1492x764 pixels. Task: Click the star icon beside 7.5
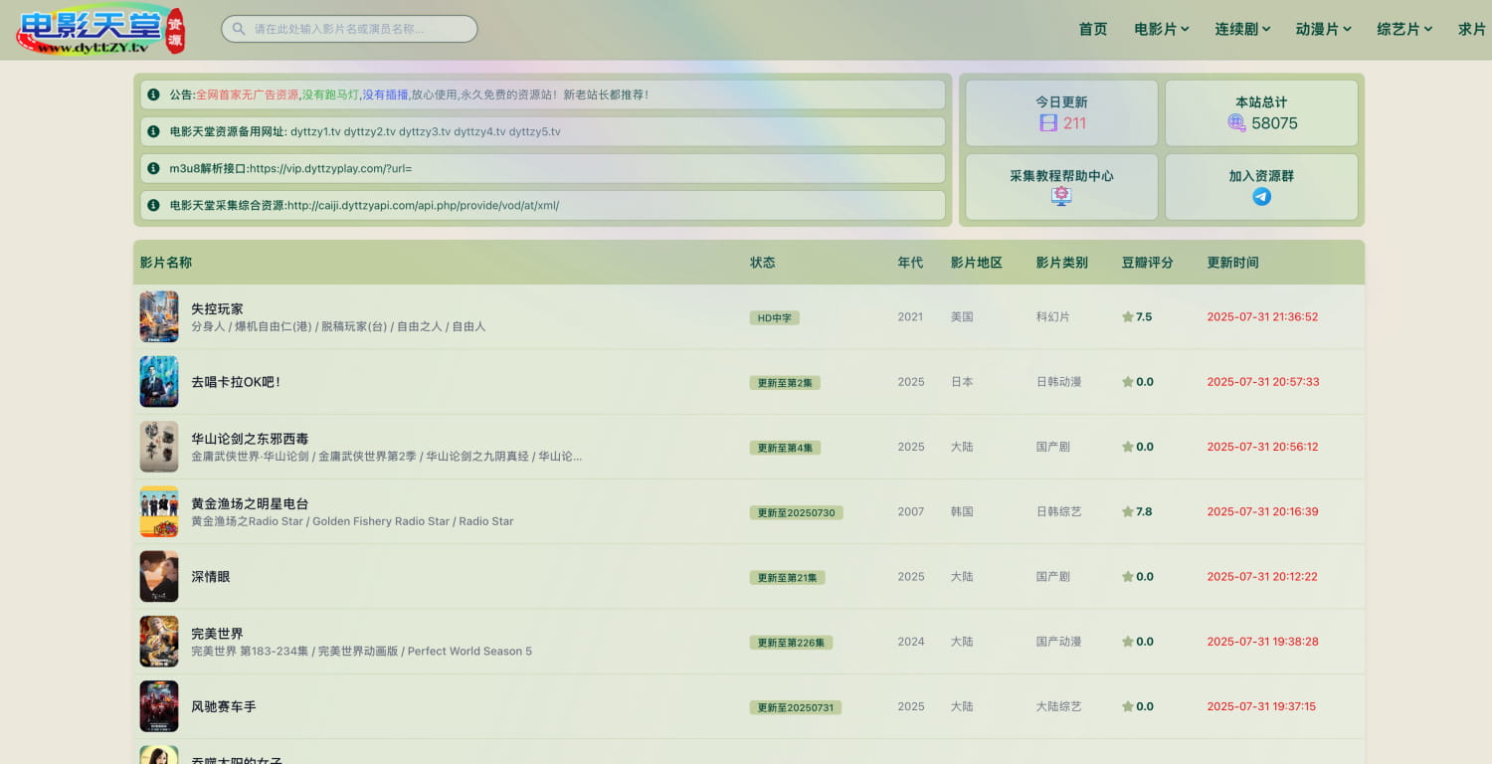pyautogui.click(x=1128, y=317)
